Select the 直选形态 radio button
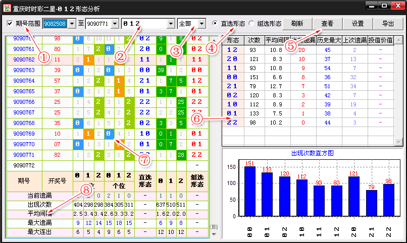The height and width of the screenshot is (243, 407). tap(216, 24)
